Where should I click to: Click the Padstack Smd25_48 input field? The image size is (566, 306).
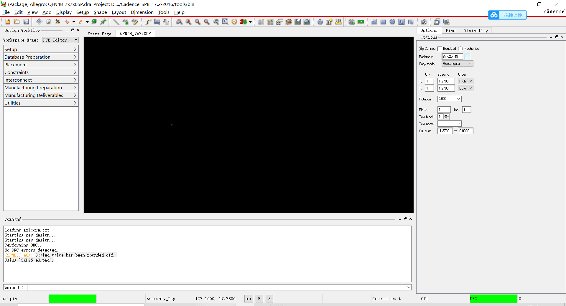click(x=452, y=57)
